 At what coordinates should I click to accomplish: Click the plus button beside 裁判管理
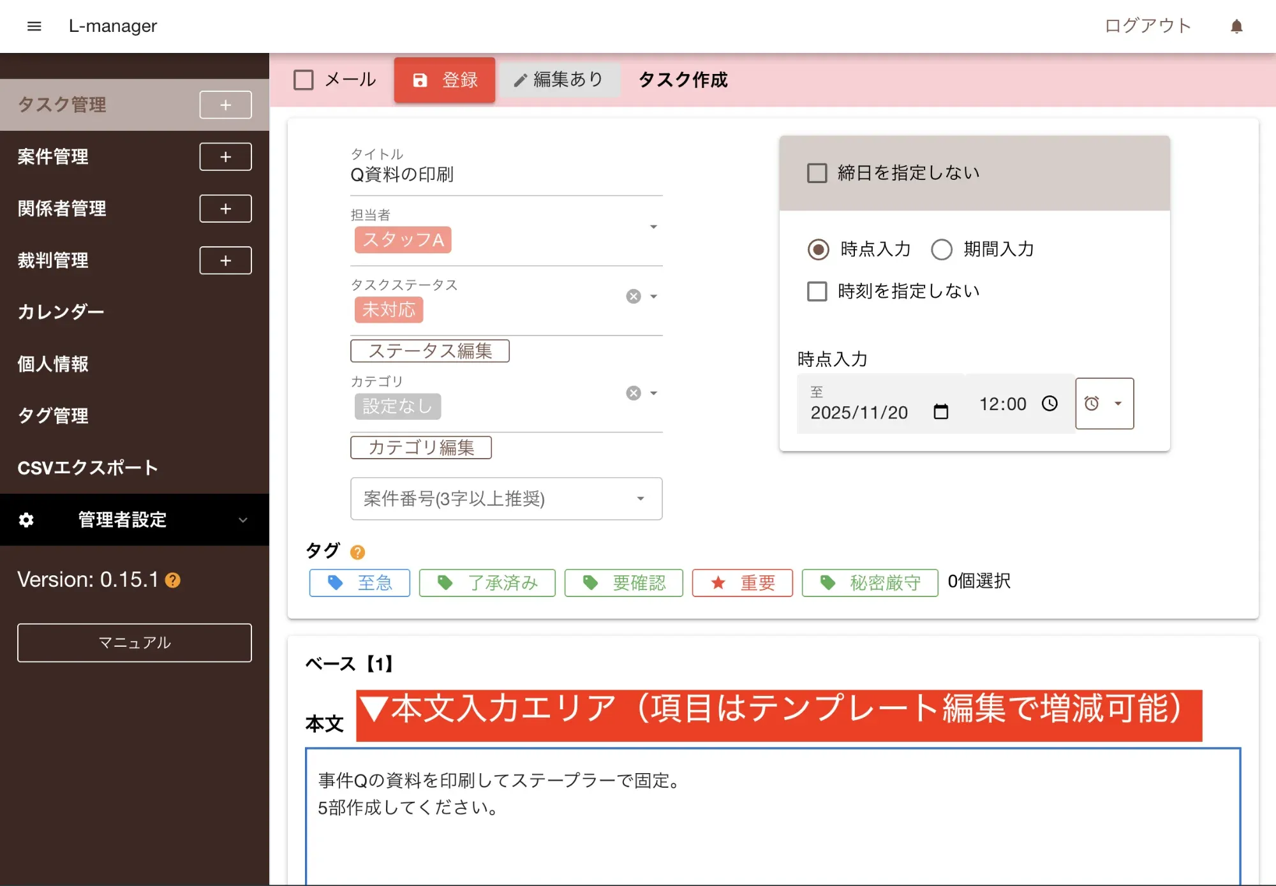coord(225,260)
